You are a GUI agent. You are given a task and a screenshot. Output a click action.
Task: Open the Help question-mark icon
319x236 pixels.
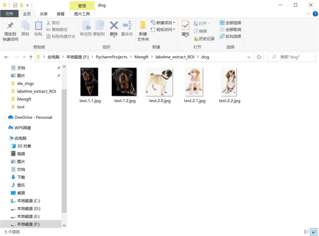[315, 14]
